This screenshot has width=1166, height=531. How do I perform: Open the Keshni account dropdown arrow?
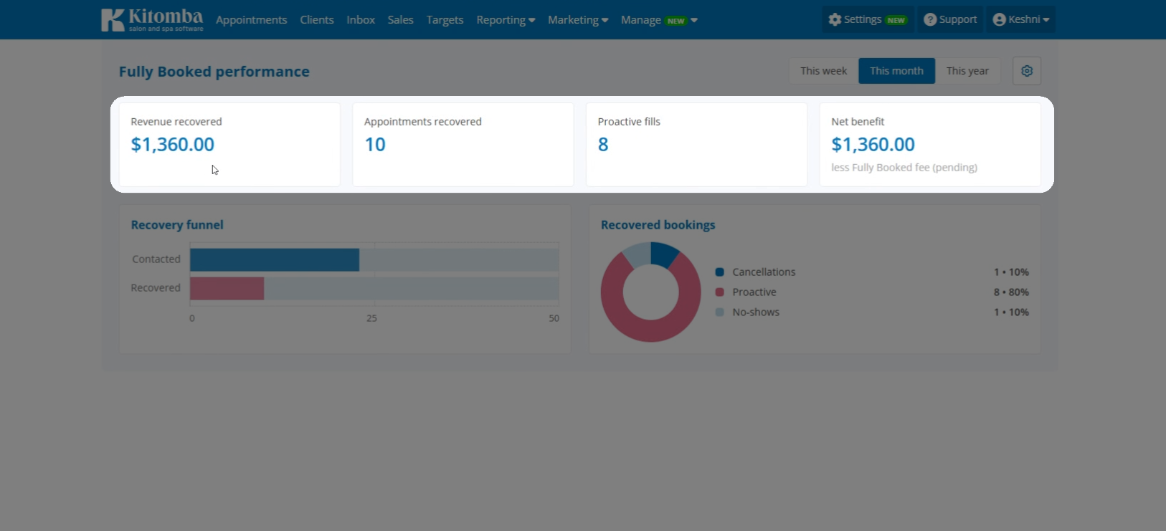click(x=1046, y=20)
